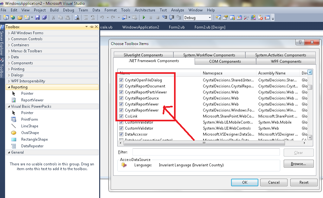Toggle CustomValidator checkbox for System.Web.UI.WebControls
The image size is (323, 198).
click(x=121, y=128)
